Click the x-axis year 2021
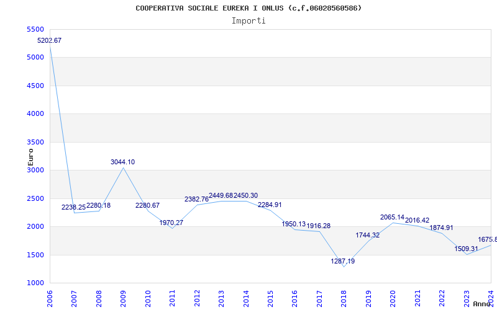 pyautogui.click(x=417, y=299)
